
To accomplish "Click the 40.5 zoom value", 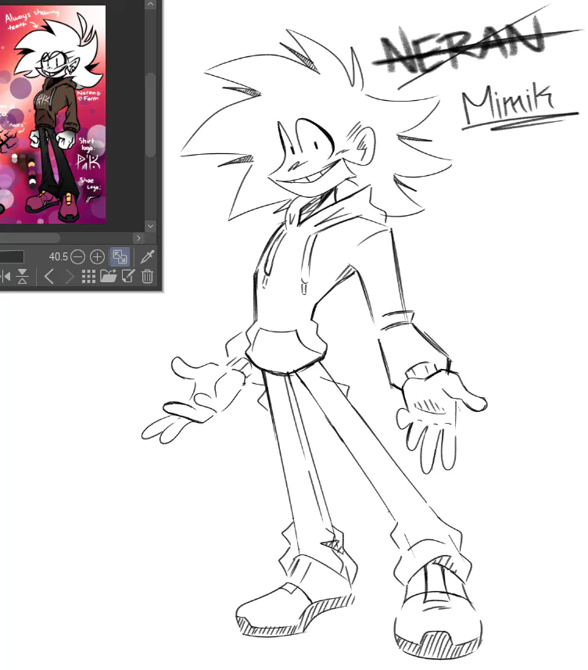I will tap(59, 256).
